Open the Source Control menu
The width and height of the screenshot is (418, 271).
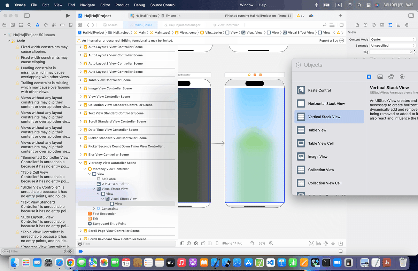[163, 5]
